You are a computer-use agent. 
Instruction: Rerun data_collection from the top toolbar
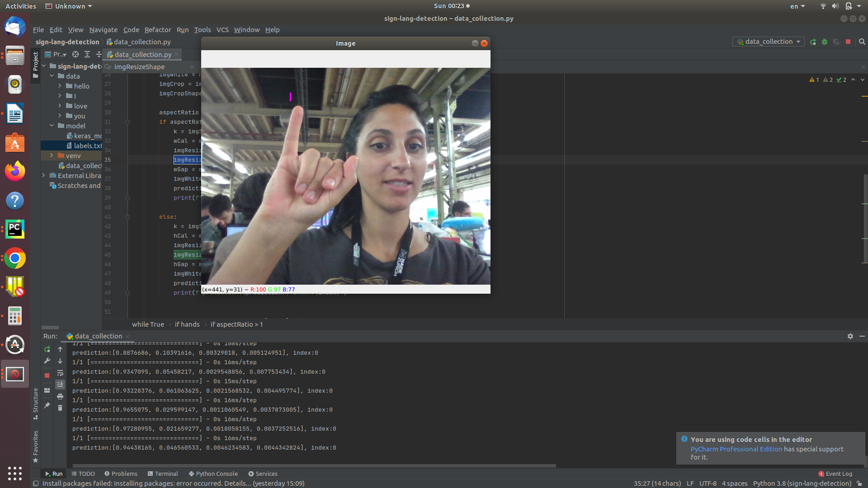coord(813,42)
